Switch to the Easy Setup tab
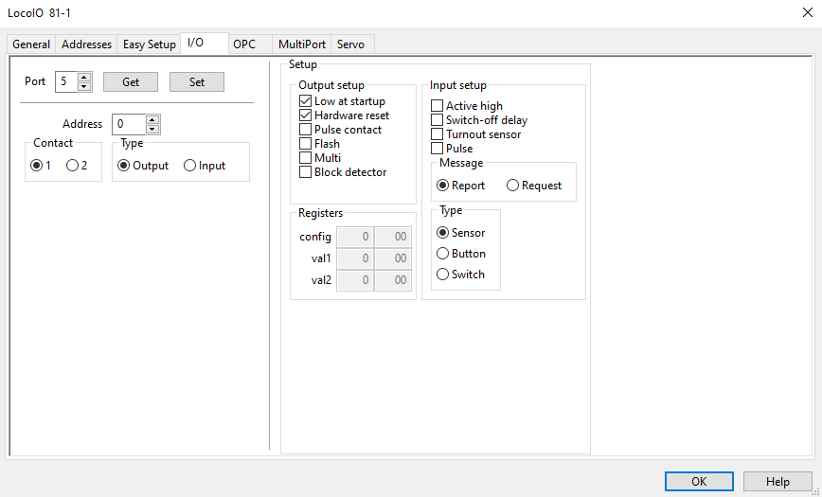The width and height of the screenshot is (822, 497). coord(149,44)
